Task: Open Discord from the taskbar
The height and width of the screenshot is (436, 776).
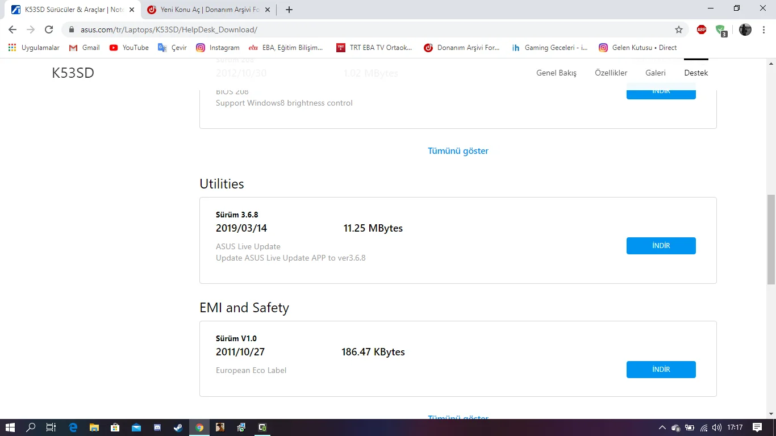Action: click(x=157, y=427)
